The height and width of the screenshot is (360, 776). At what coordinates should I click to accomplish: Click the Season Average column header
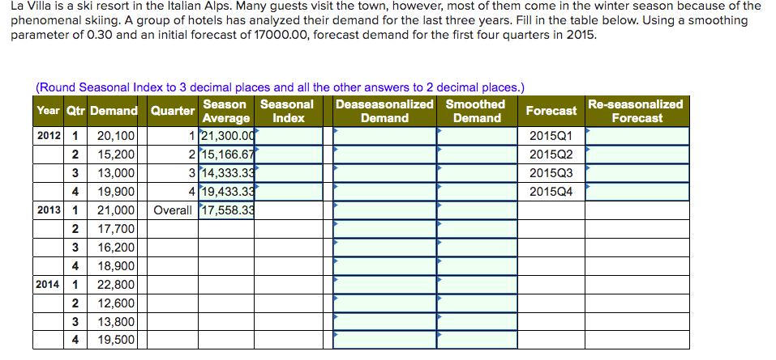point(226,111)
